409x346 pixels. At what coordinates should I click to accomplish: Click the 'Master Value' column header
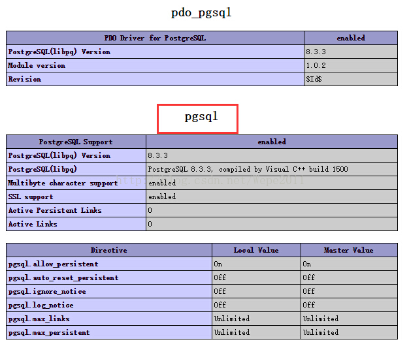[x=349, y=250]
